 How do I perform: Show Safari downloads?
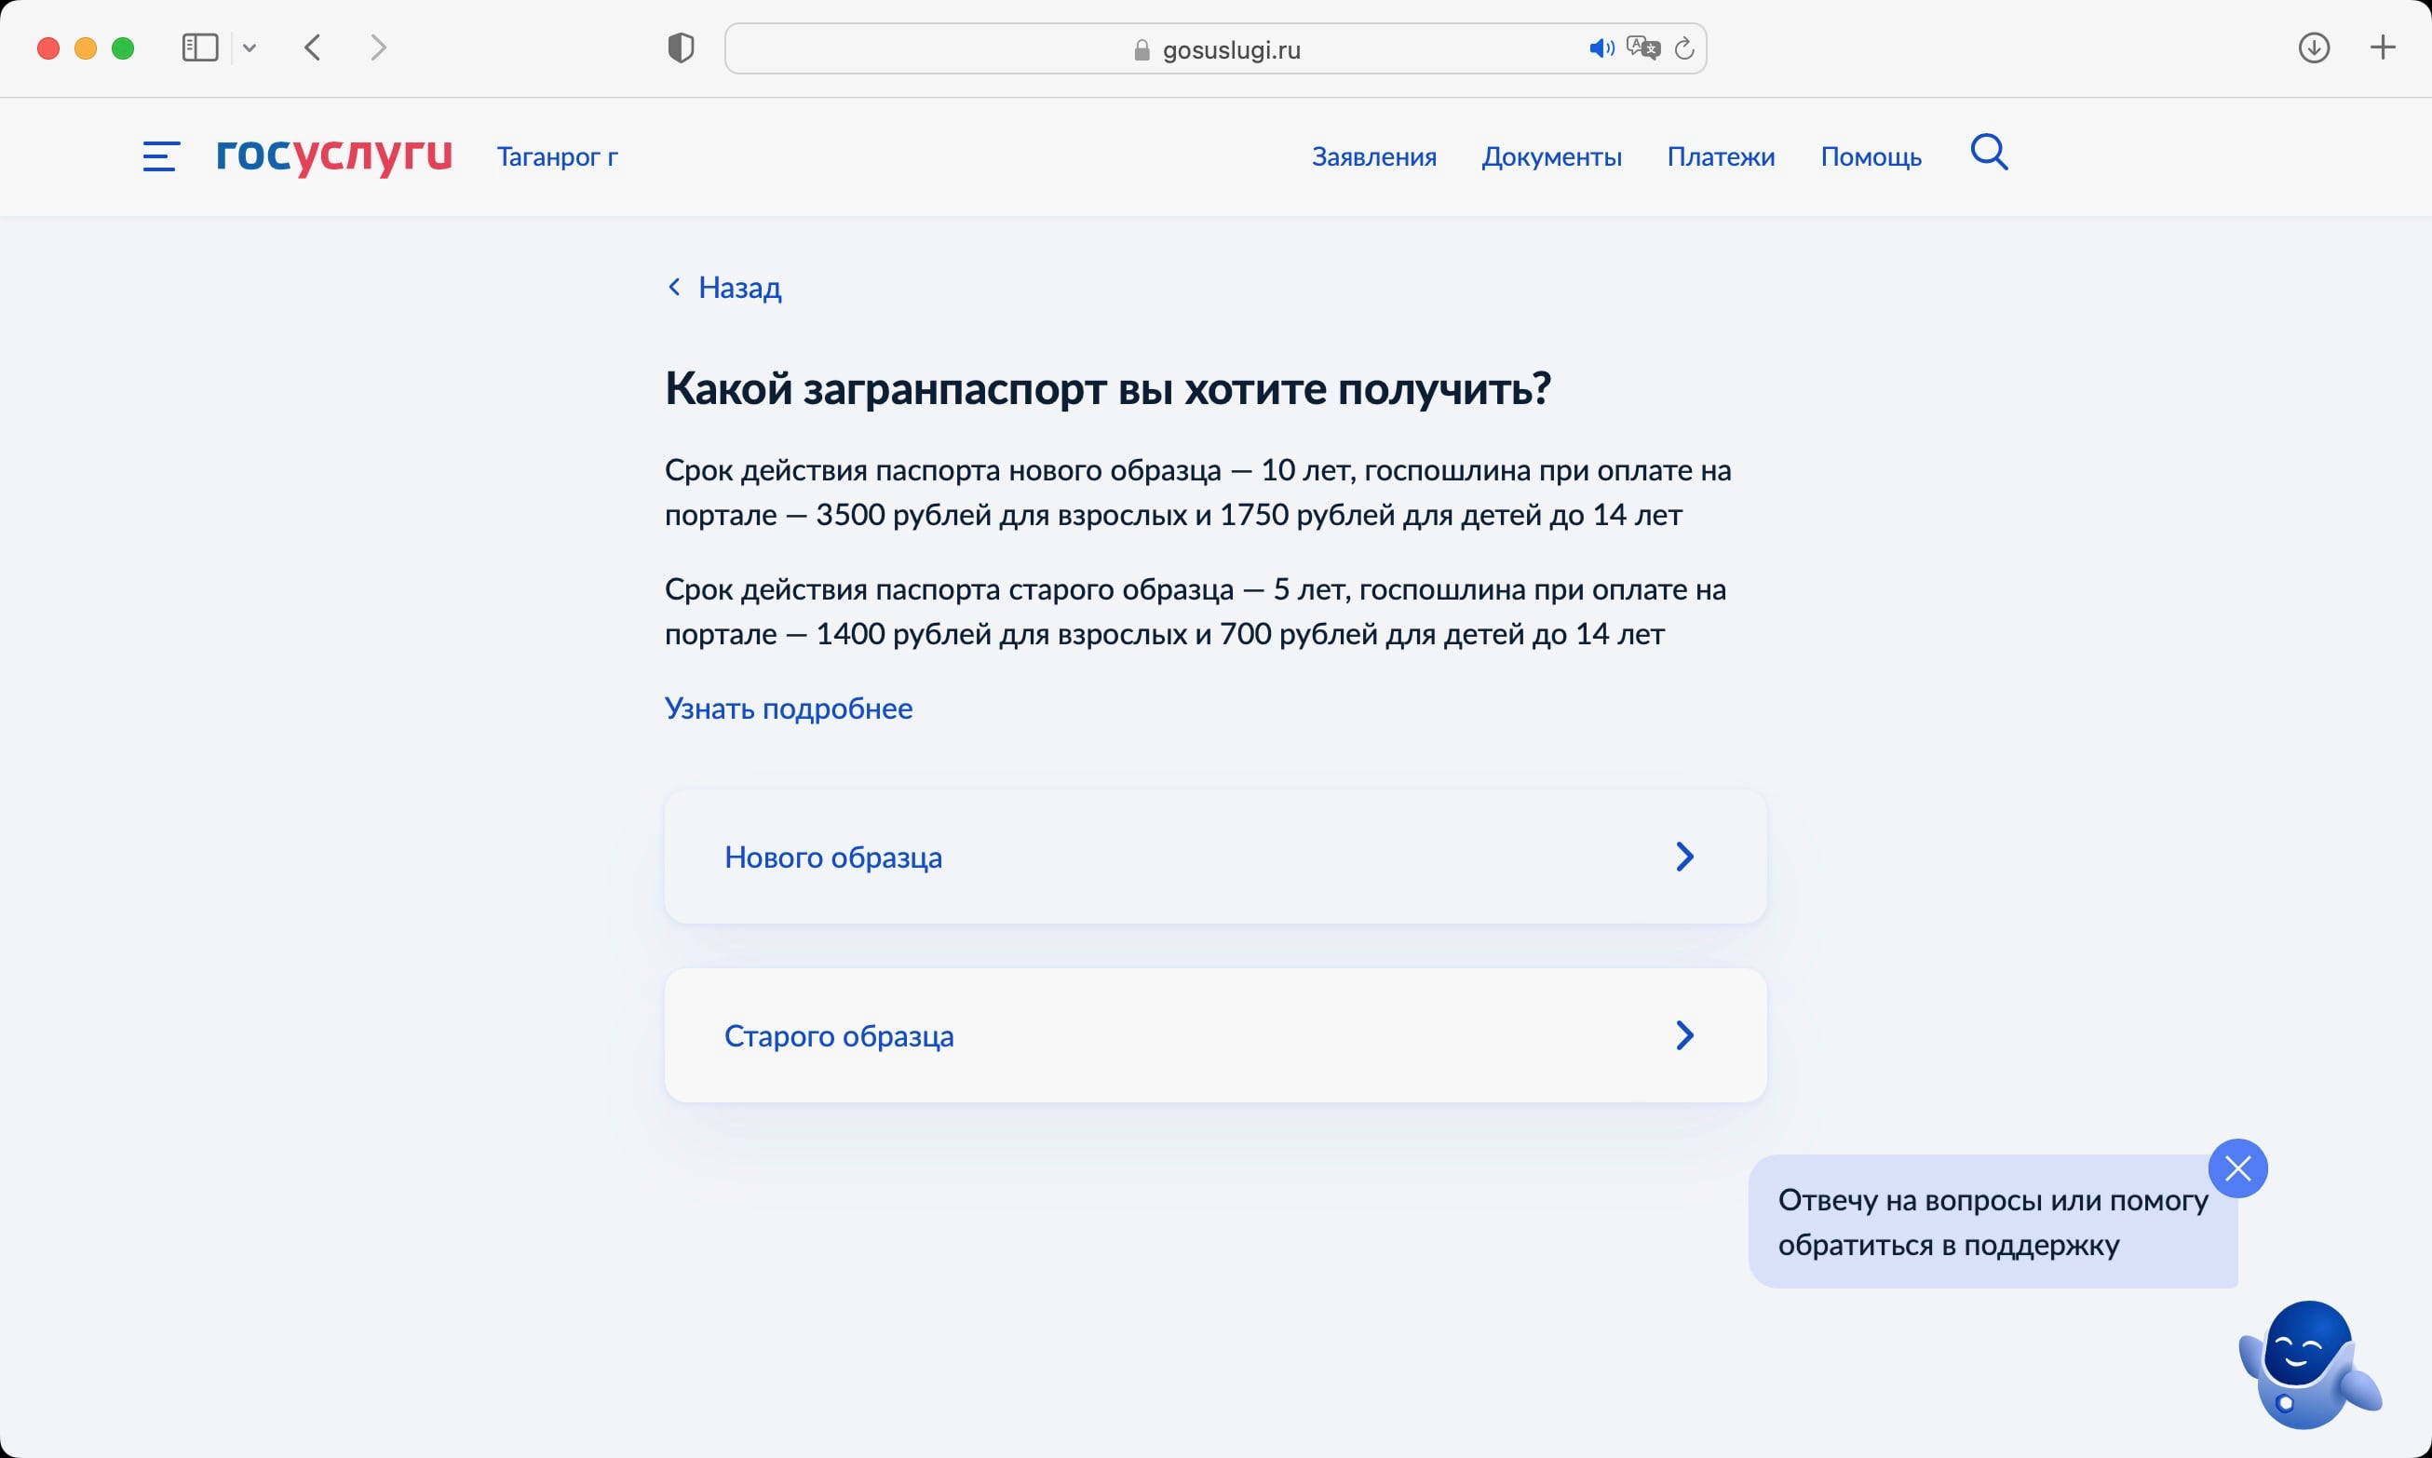(x=2314, y=47)
